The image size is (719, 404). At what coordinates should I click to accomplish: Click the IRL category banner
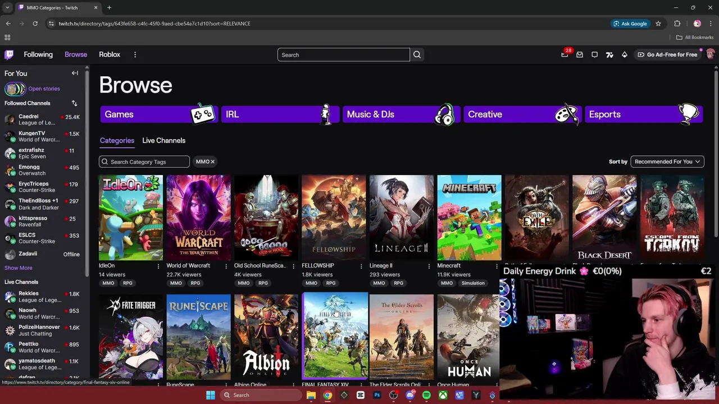[280, 114]
